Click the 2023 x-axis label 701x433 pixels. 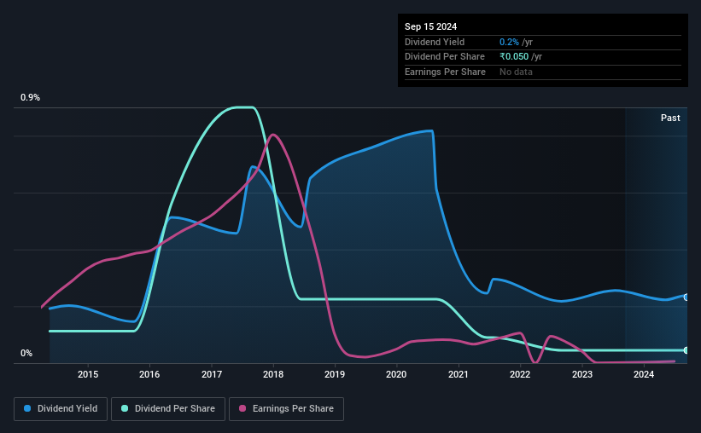pyautogui.click(x=582, y=374)
